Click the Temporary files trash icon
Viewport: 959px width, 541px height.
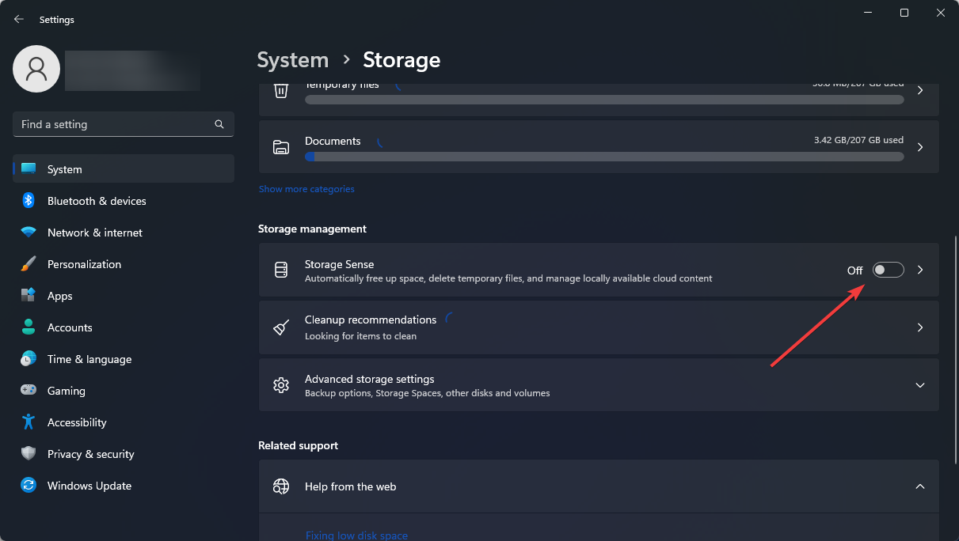pyautogui.click(x=281, y=90)
